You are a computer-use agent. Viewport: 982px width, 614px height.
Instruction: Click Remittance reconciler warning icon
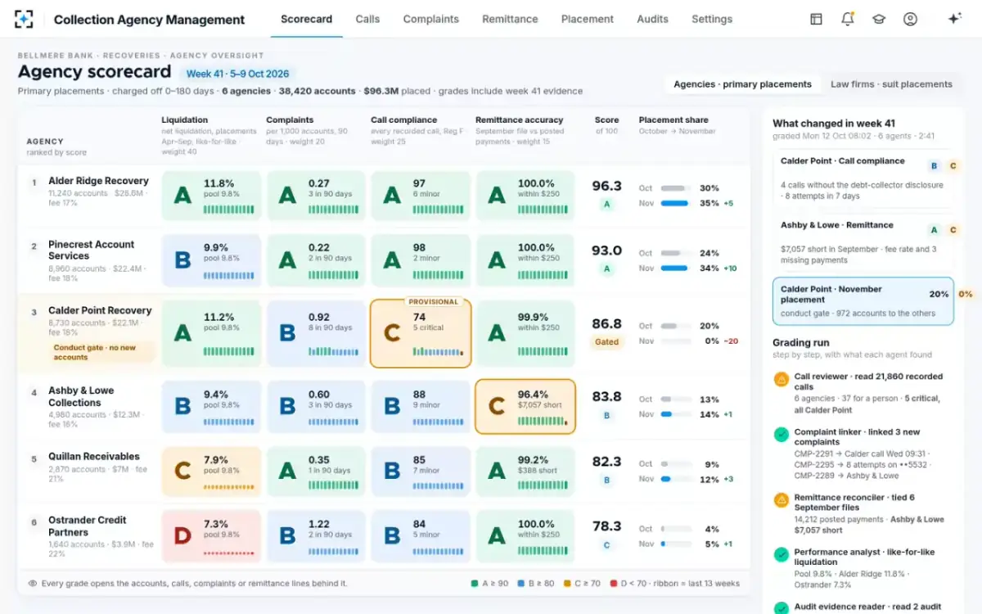click(781, 499)
